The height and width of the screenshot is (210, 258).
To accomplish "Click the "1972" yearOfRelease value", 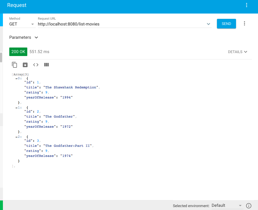I will [x=66, y=127].
